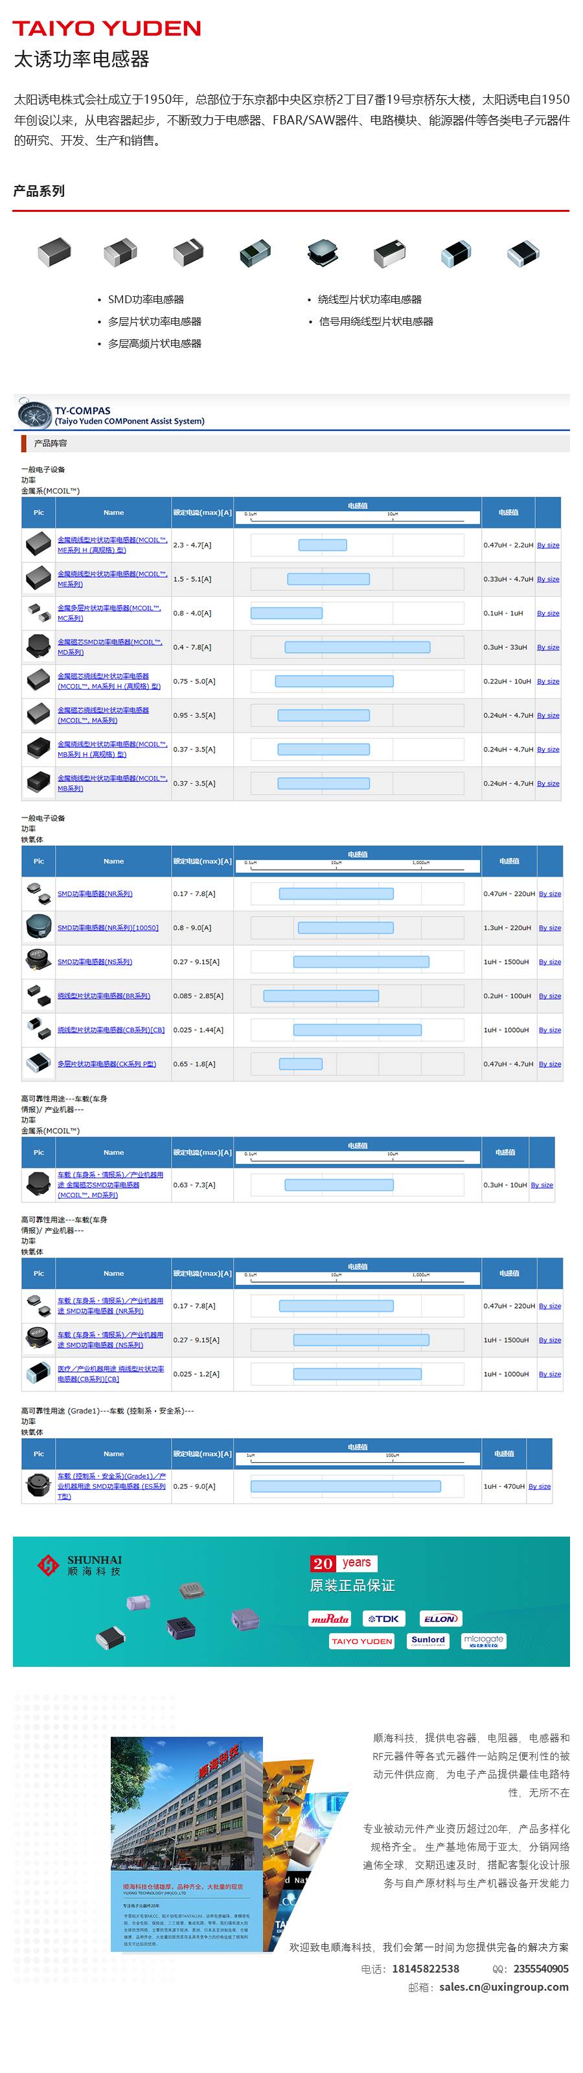The image size is (583, 2073).
Task: Click the TY-COMPAS compass icon
Action: [x=33, y=414]
